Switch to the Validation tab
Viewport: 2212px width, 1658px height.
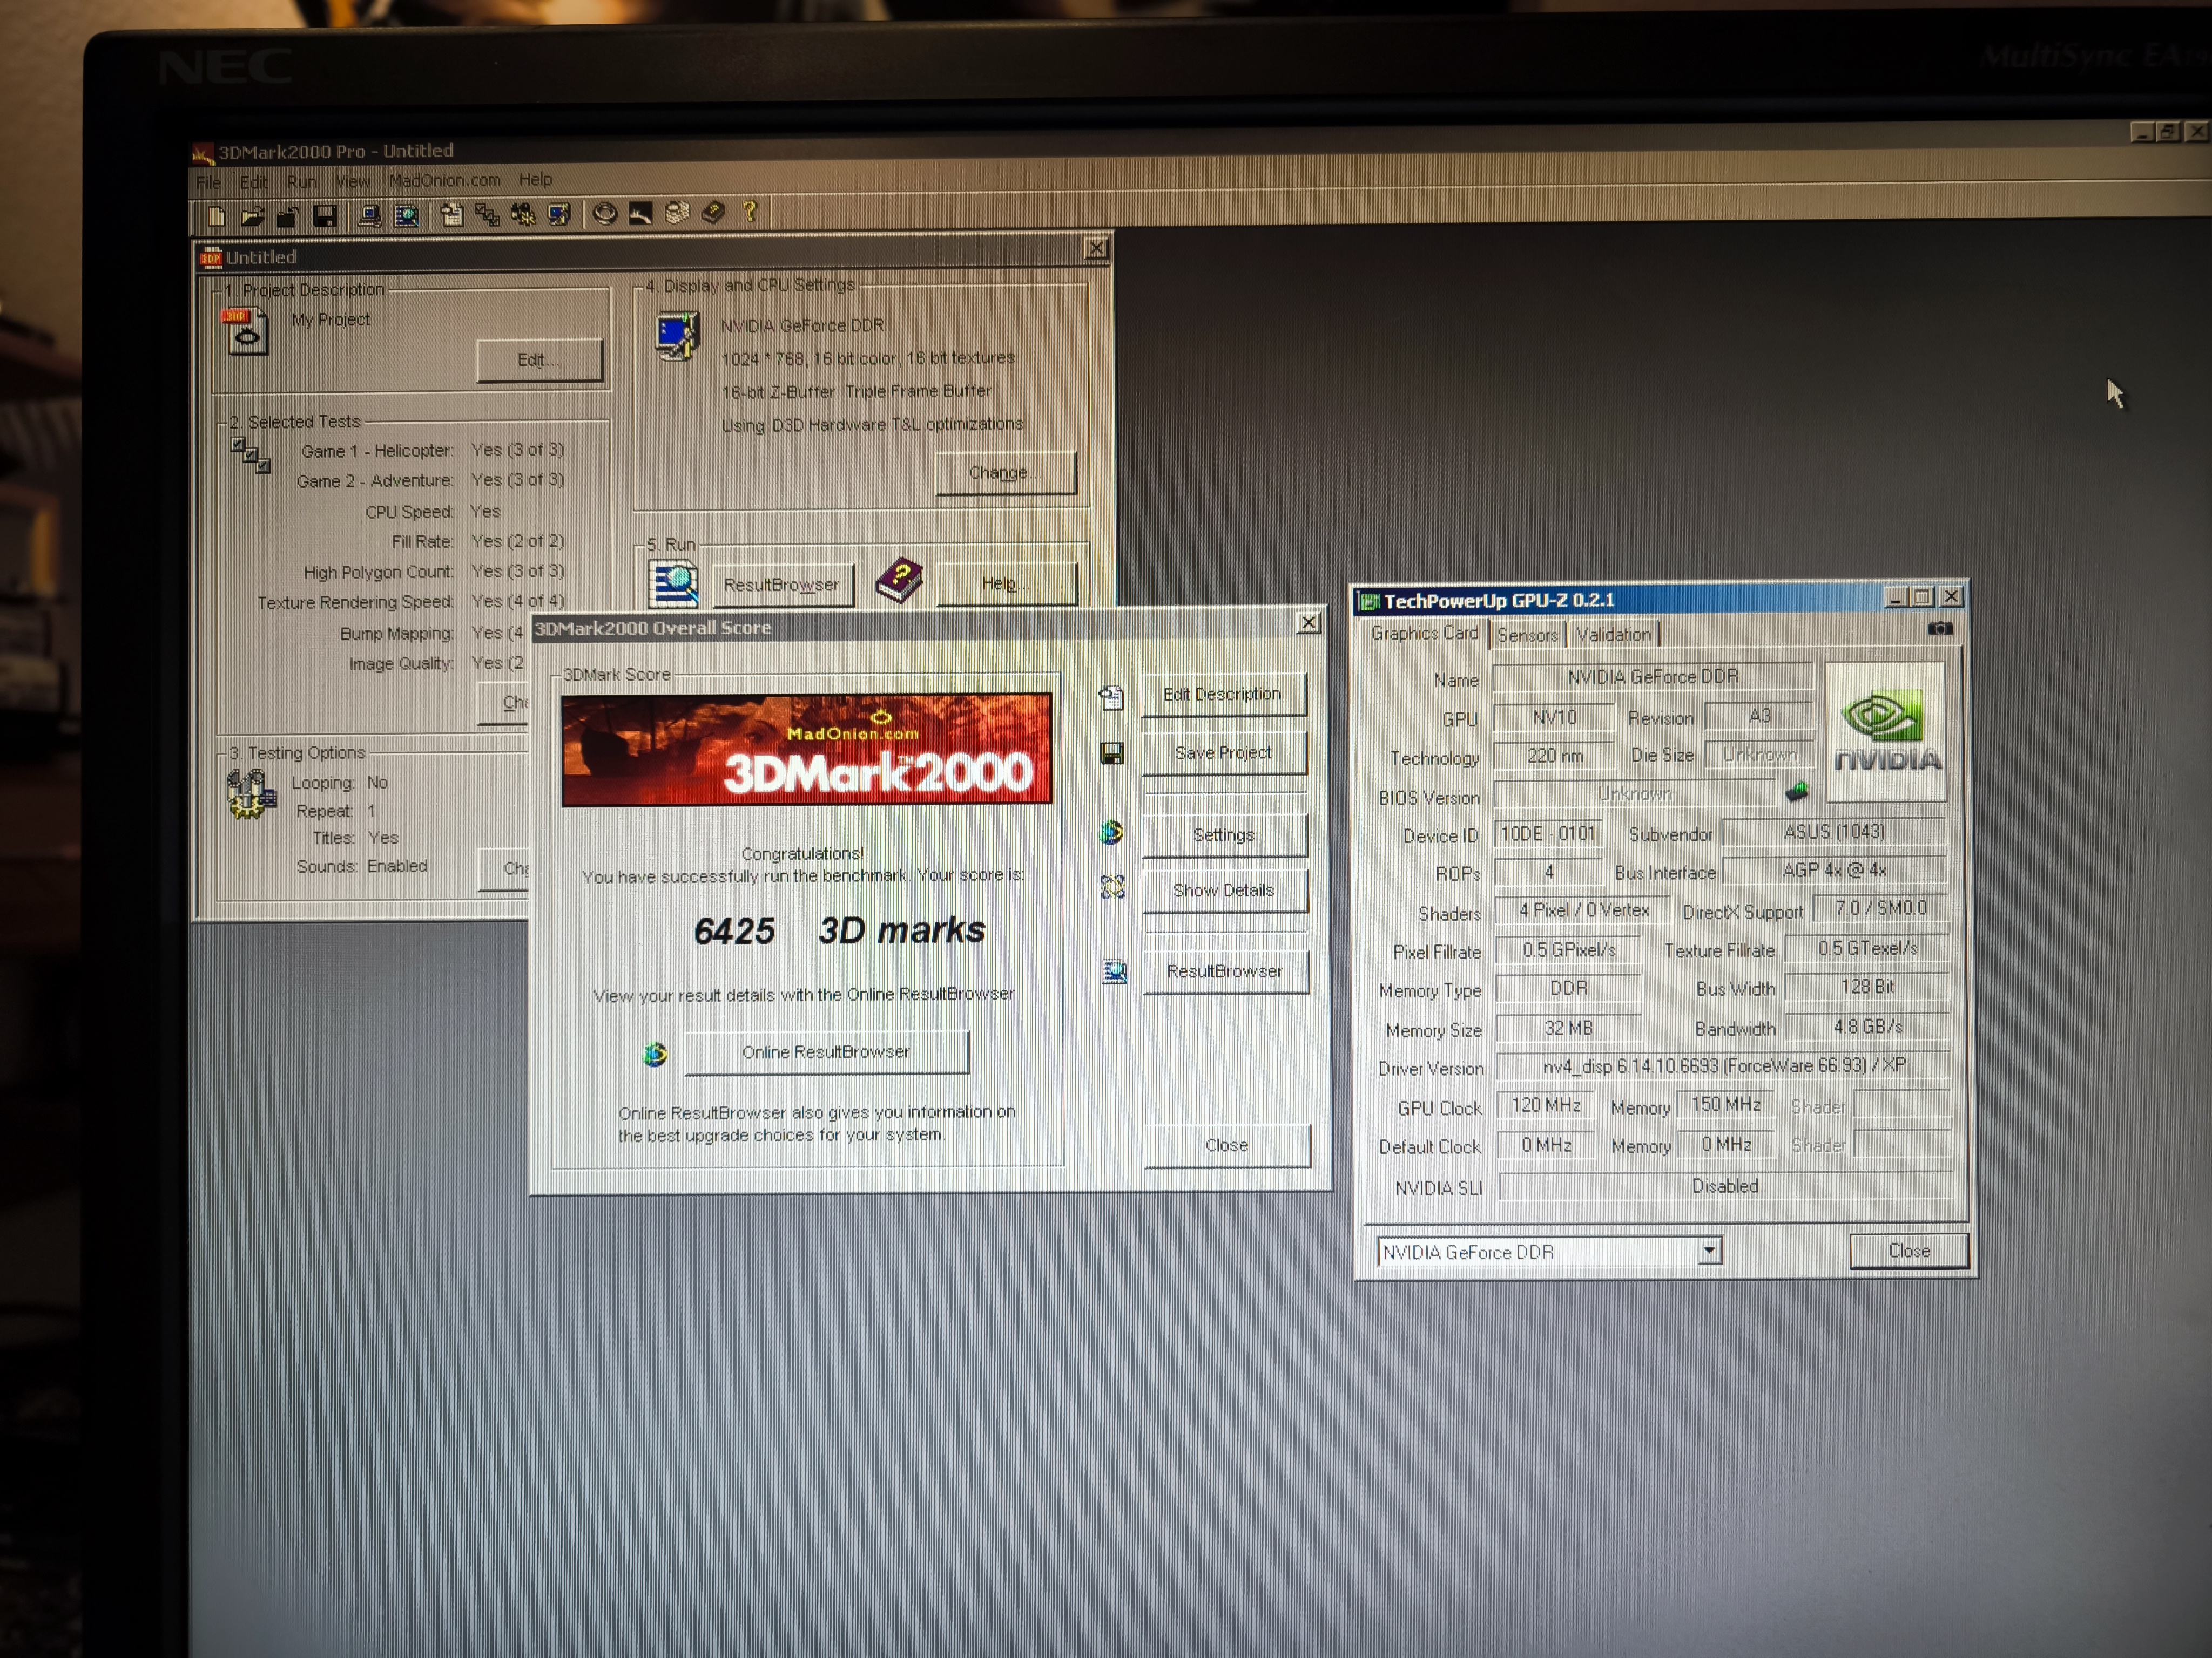[x=1613, y=635]
